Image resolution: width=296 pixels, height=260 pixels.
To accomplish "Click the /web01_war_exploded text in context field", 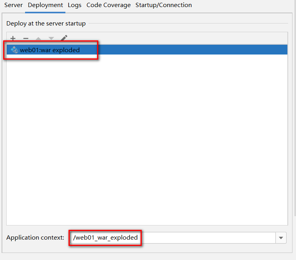I will pos(105,238).
